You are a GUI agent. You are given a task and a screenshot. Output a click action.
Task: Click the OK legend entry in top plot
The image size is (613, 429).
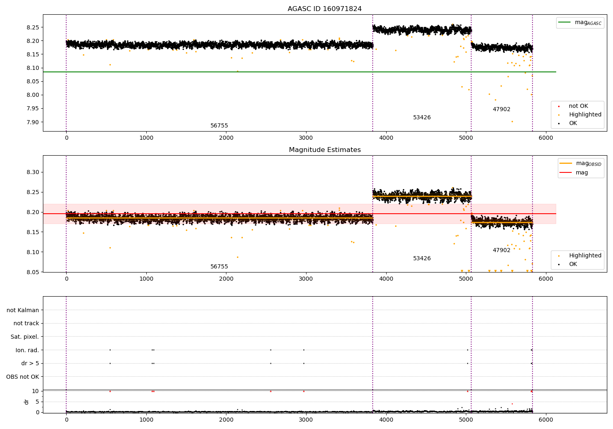(568, 123)
